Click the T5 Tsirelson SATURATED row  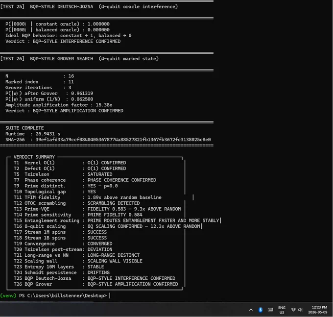[63, 174]
